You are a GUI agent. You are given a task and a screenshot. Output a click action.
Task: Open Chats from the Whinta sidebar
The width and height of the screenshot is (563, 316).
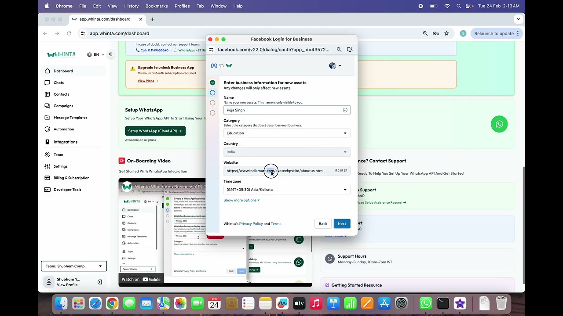[58, 83]
